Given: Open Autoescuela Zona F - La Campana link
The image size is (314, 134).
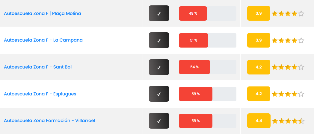Looking at the screenshot, I should point(43,40).
